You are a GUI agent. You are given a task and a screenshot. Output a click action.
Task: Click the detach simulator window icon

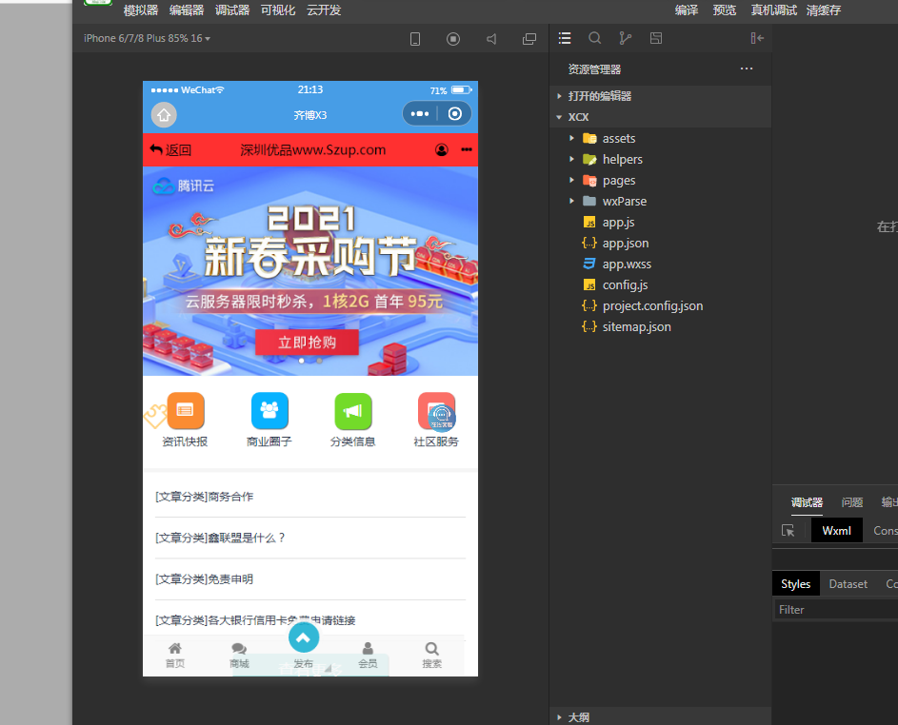click(529, 39)
